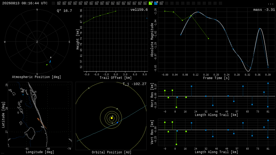Click the orange meteor track arrow on map
Image resolution: width=276 pixels, height=155 pixels.
click(x=42, y=123)
